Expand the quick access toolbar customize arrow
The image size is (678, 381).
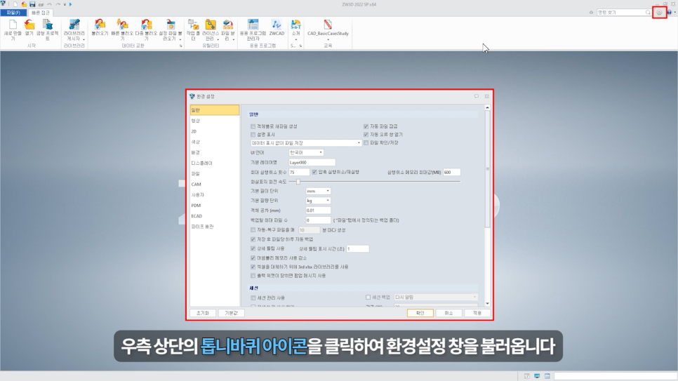[65, 4]
